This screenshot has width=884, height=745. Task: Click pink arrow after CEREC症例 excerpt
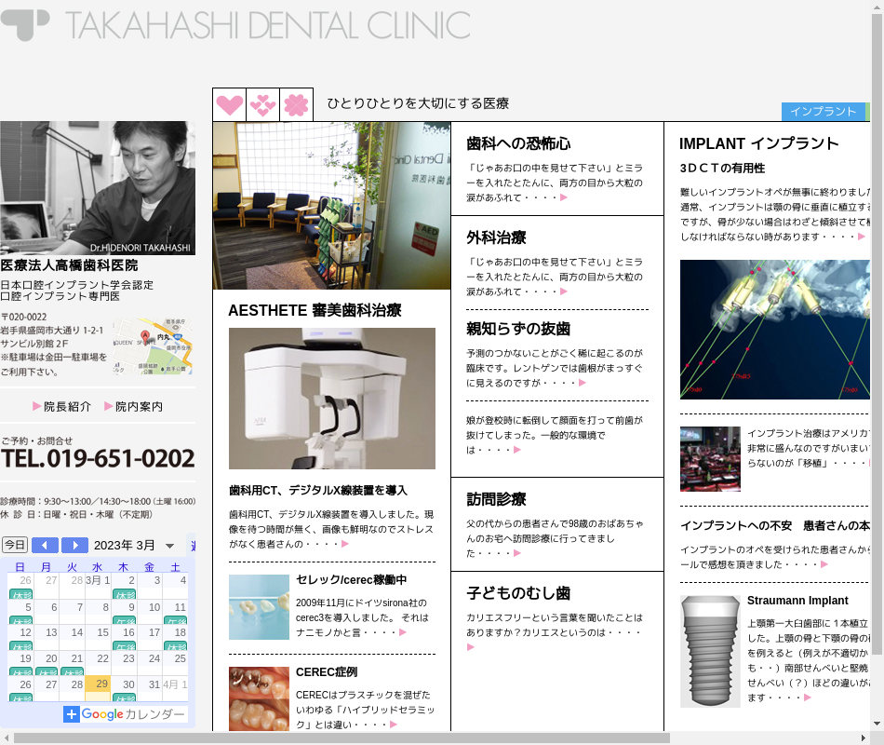click(x=394, y=725)
